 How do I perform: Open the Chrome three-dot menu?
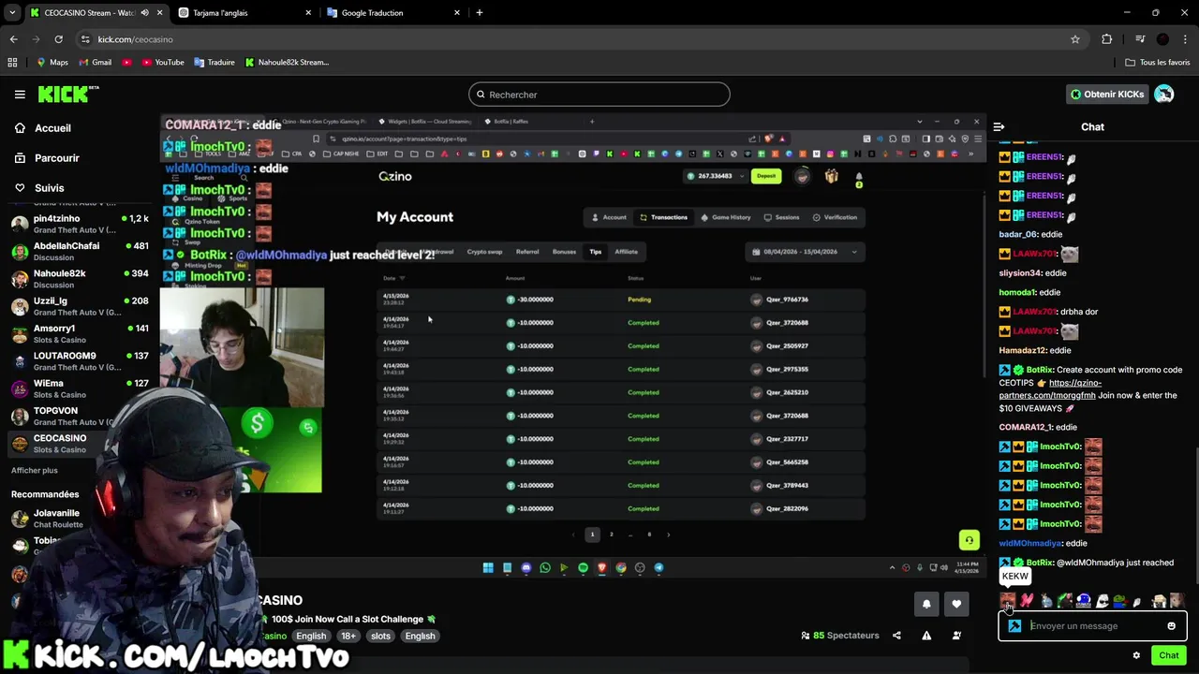1184,39
